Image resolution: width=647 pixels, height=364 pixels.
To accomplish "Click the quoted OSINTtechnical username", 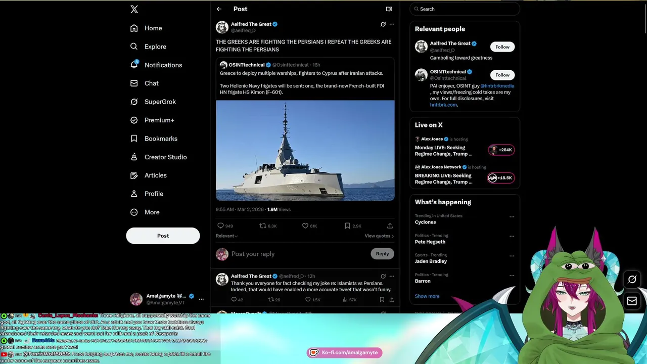I will click(x=246, y=65).
